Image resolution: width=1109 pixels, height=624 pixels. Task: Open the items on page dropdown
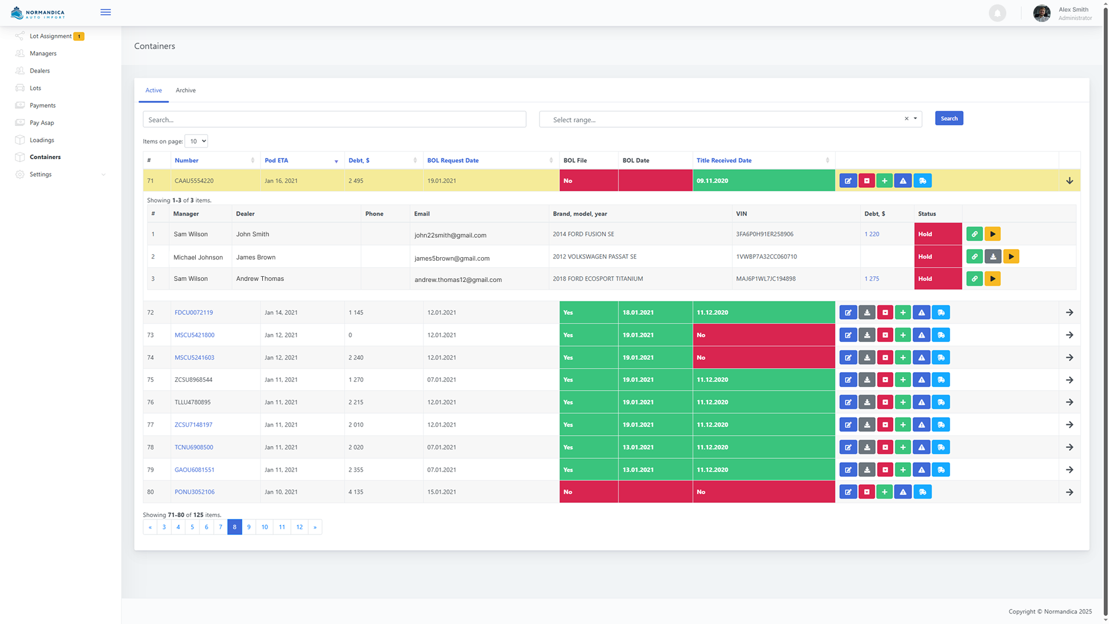[x=196, y=142]
